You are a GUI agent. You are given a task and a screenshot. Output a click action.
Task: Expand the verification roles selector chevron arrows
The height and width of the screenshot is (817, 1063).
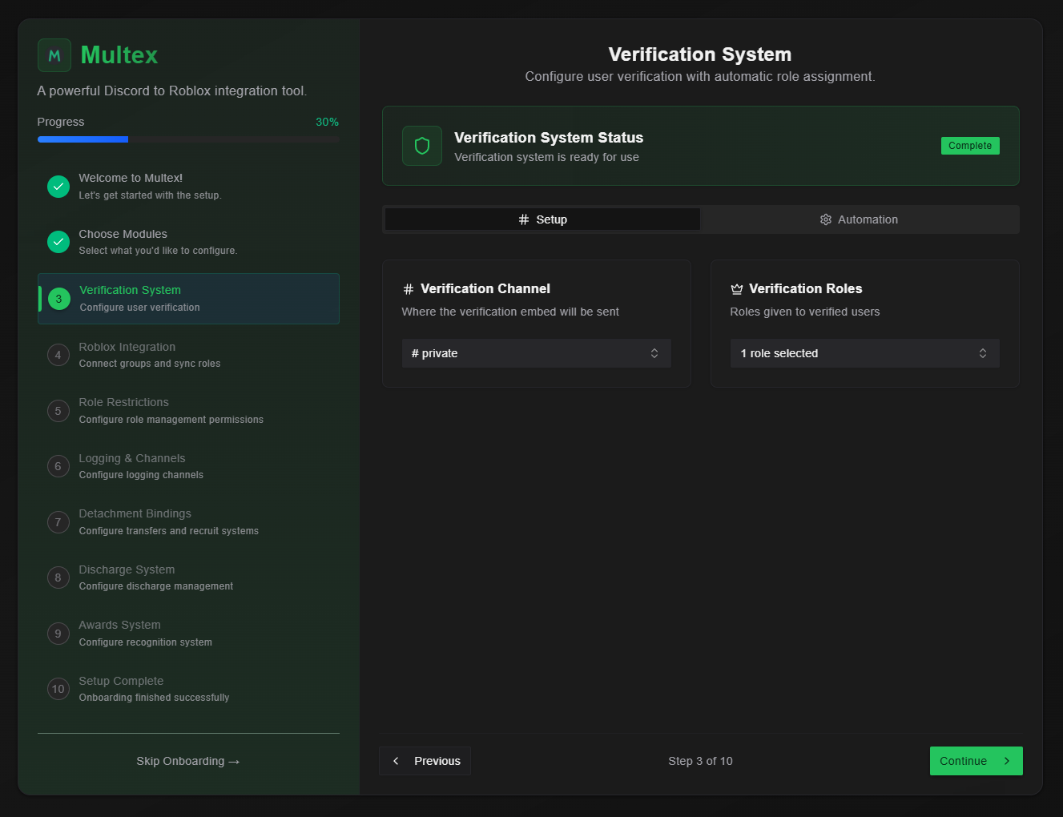983,353
